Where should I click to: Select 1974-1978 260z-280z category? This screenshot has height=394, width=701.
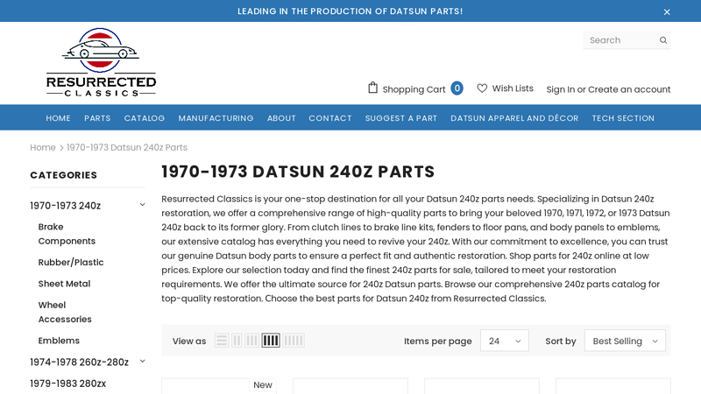click(x=79, y=362)
